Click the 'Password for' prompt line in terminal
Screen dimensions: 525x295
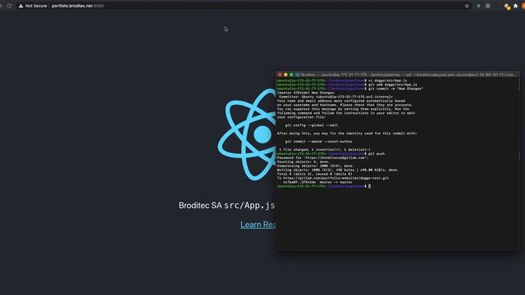322,157
